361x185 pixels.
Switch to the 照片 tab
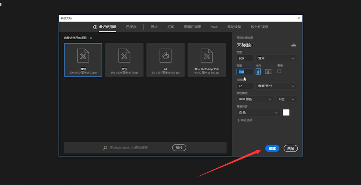coord(154,27)
